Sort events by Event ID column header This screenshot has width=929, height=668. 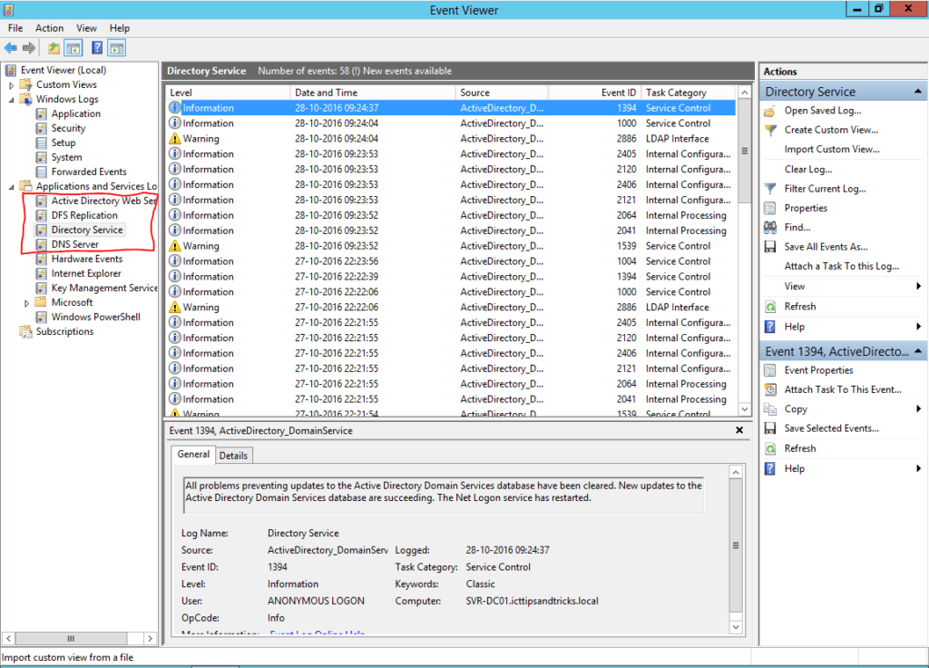pyautogui.click(x=619, y=93)
